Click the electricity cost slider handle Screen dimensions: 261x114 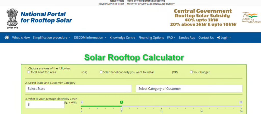pyautogui.click(x=122, y=109)
